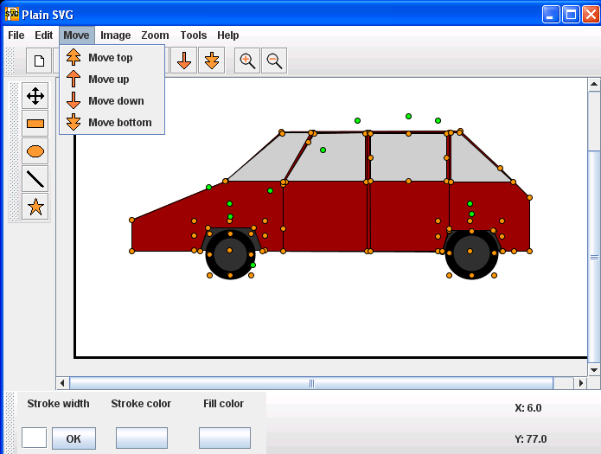Image resolution: width=601 pixels, height=454 pixels.
Task: Open the Zoom menu
Action: point(155,35)
